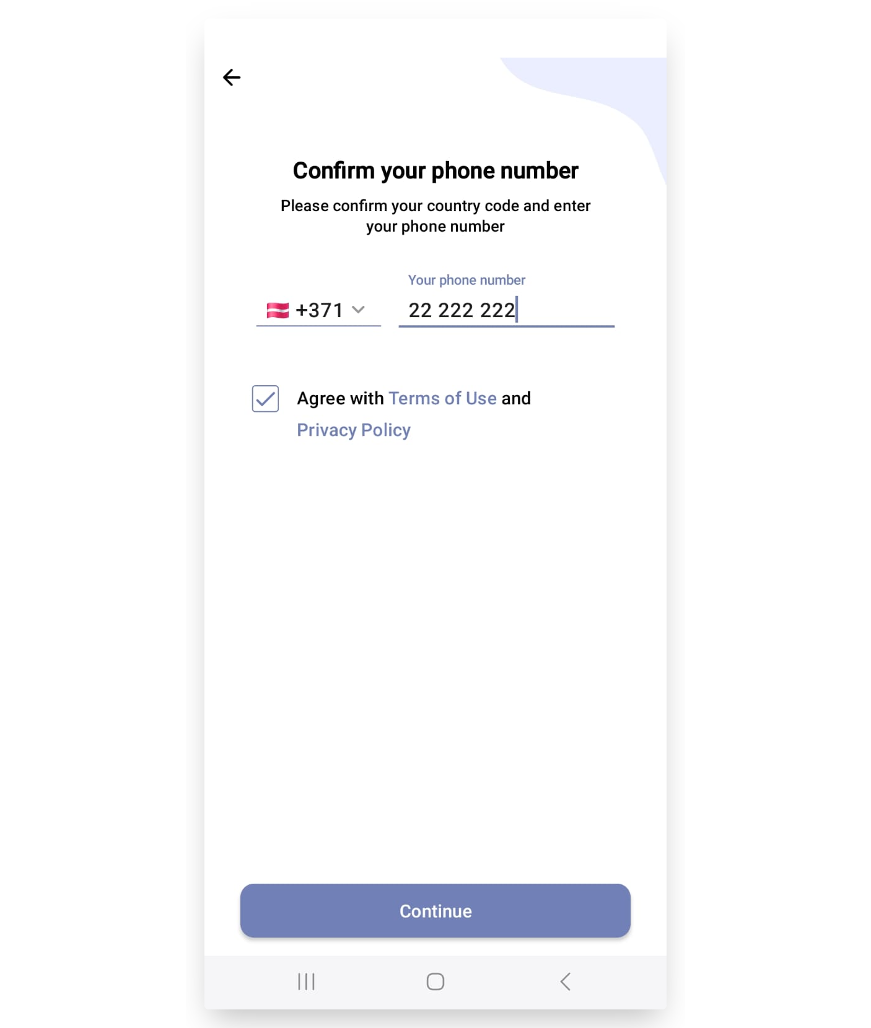
Task: Tap the home circle at screen bottom
Action: 436,981
